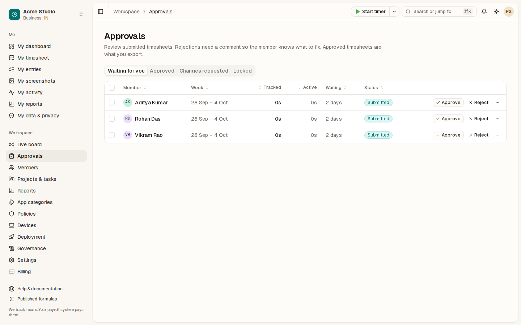The image size is (521, 325).
Task: Click the Policies shield icon
Action: point(12,214)
